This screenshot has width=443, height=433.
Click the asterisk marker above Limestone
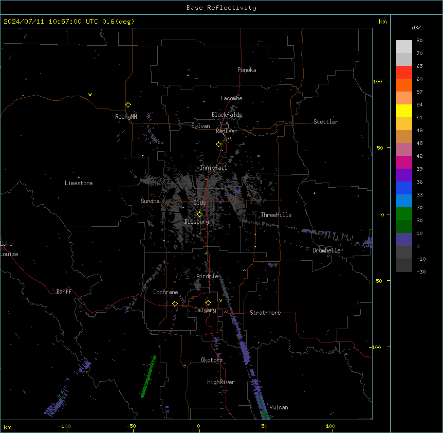(79, 178)
